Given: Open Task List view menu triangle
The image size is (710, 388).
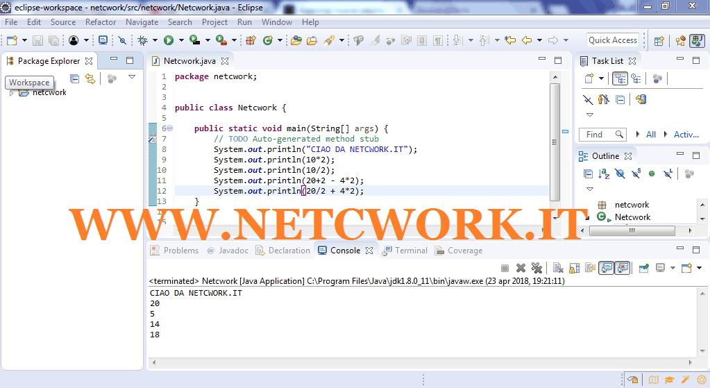Looking at the screenshot, I should 589,115.
